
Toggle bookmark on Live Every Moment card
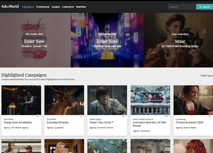167,116
